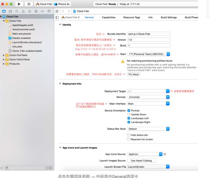Switch to the Resource Tags tab
Image resolution: width=210 pixels, height=178 pixels.
click(x=132, y=17)
